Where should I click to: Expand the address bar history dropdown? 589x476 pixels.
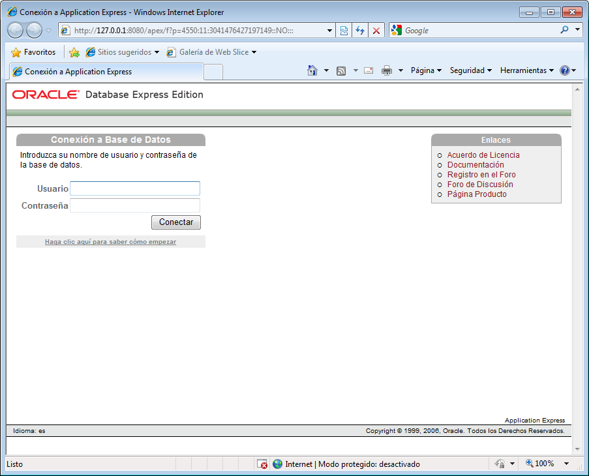[329, 31]
